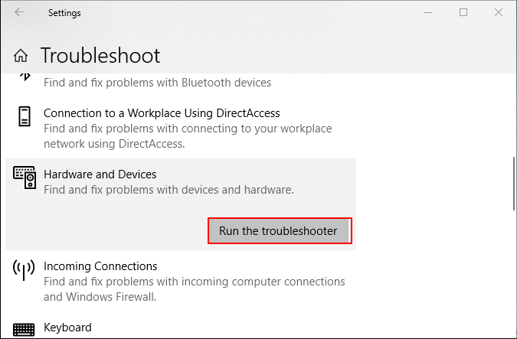The width and height of the screenshot is (517, 339).
Task: Expand the Incoming Connections troubleshooter
Action: pyautogui.click(x=100, y=266)
